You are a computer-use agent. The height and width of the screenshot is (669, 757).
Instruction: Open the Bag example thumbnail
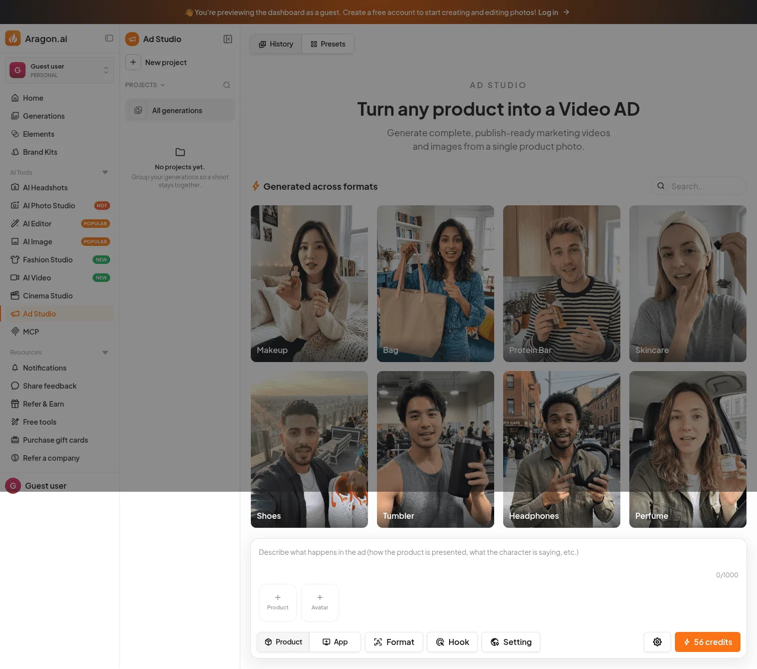(x=436, y=284)
